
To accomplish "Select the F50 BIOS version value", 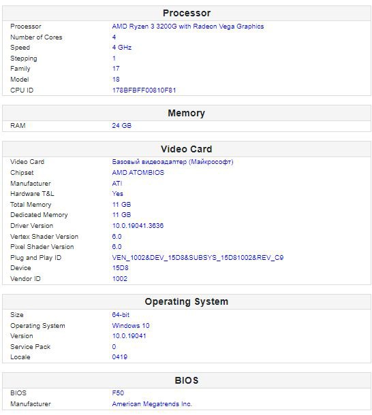I will [118, 393].
